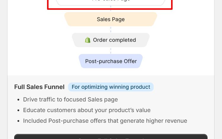222x139 pixels.
Task: Select the Sales Page funnel step
Action: 111,19
